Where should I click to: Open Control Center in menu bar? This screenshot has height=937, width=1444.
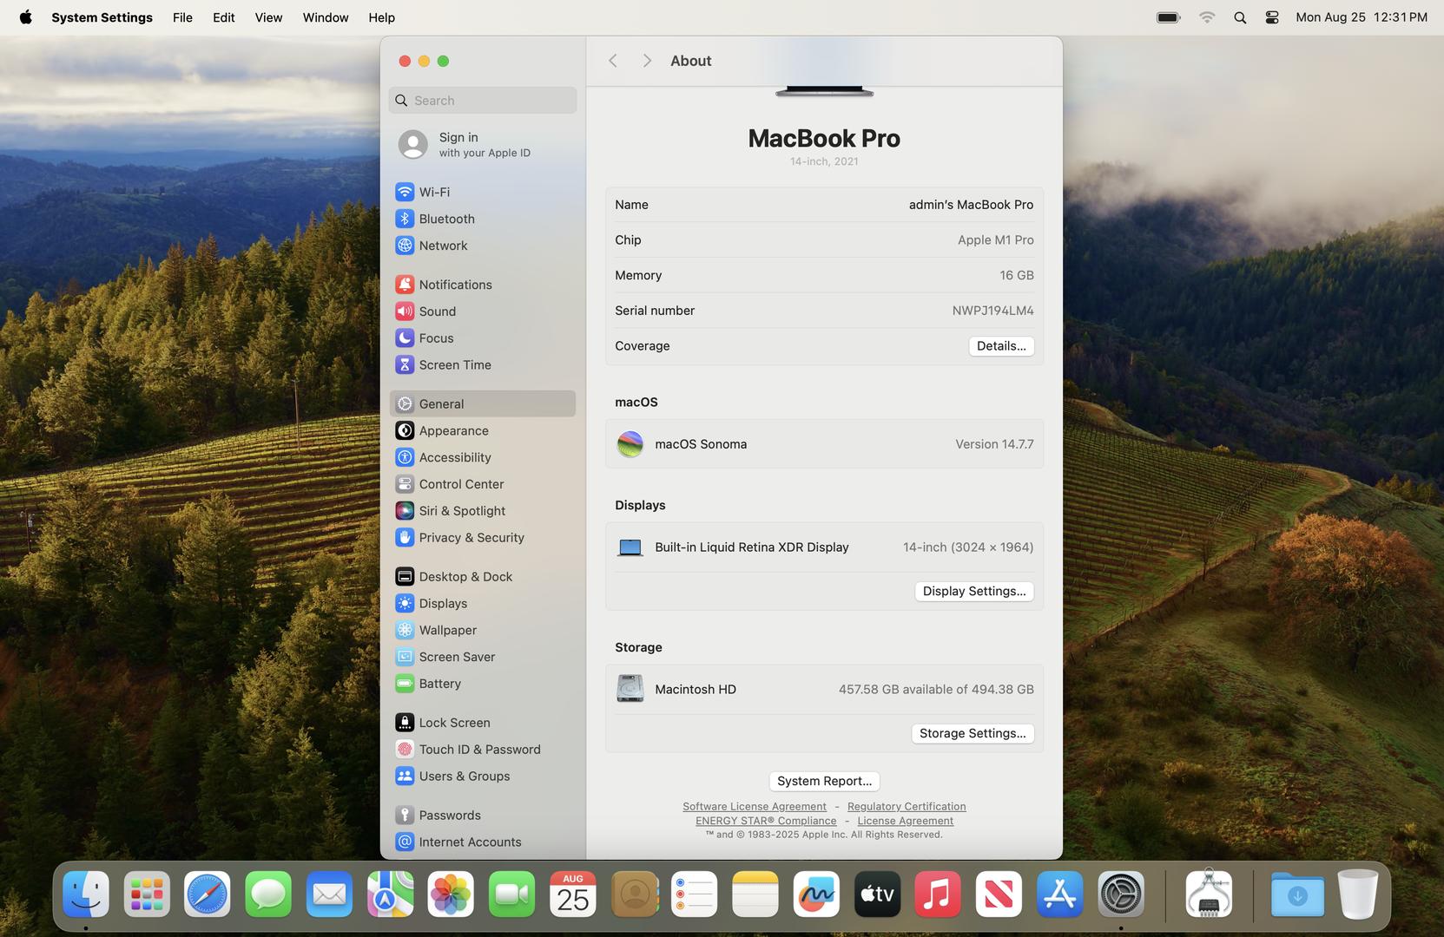coord(1272,17)
